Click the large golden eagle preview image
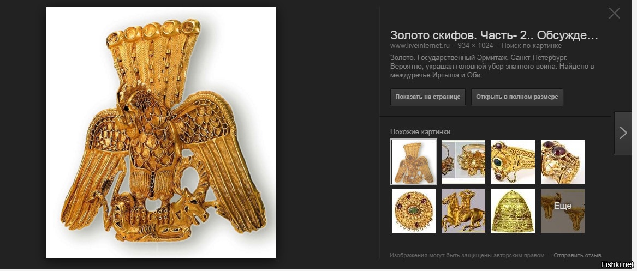The height and width of the screenshot is (271, 637). point(161,133)
